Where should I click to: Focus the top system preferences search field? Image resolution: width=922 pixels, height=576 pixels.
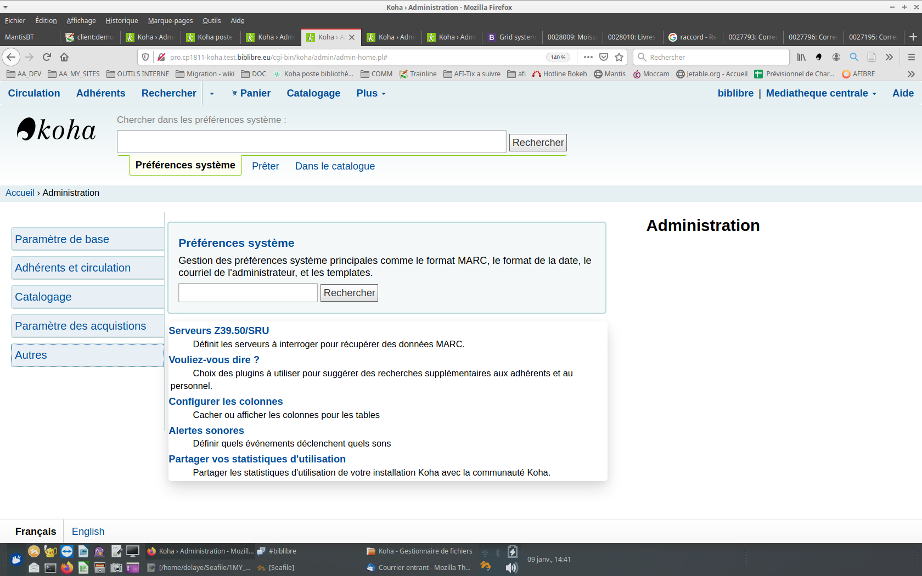[311, 142]
